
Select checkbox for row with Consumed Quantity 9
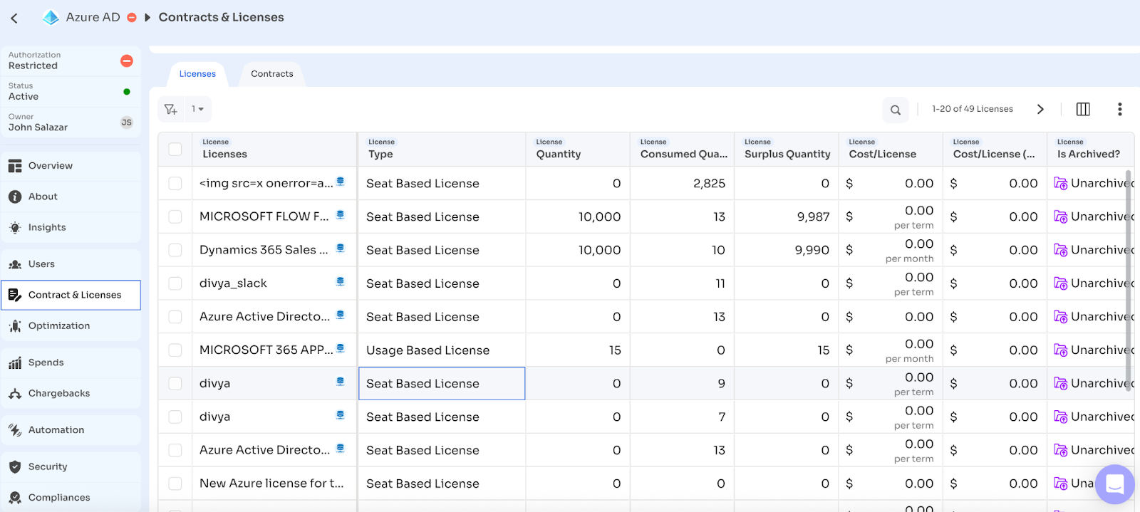tap(175, 384)
